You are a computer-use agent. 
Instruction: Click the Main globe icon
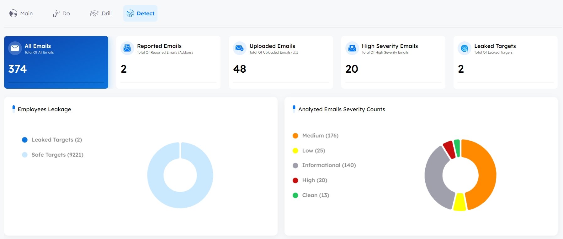pyautogui.click(x=13, y=13)
